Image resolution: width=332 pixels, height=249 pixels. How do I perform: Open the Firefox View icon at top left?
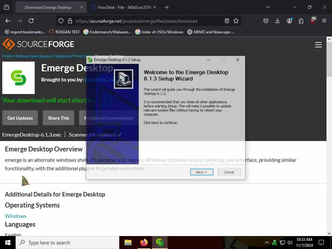click(x=6, y=7)
